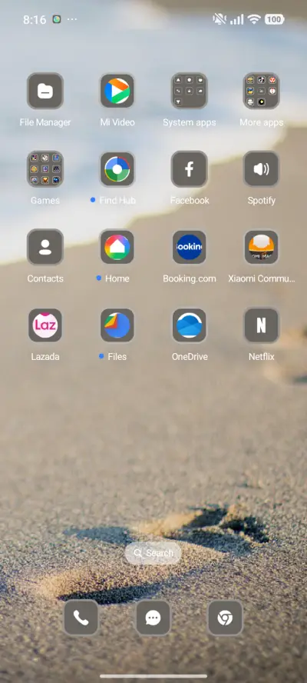Tap the cellular signal bars icon
The height and width of the screenshot is (683, 307).
[x=236, y=19]
